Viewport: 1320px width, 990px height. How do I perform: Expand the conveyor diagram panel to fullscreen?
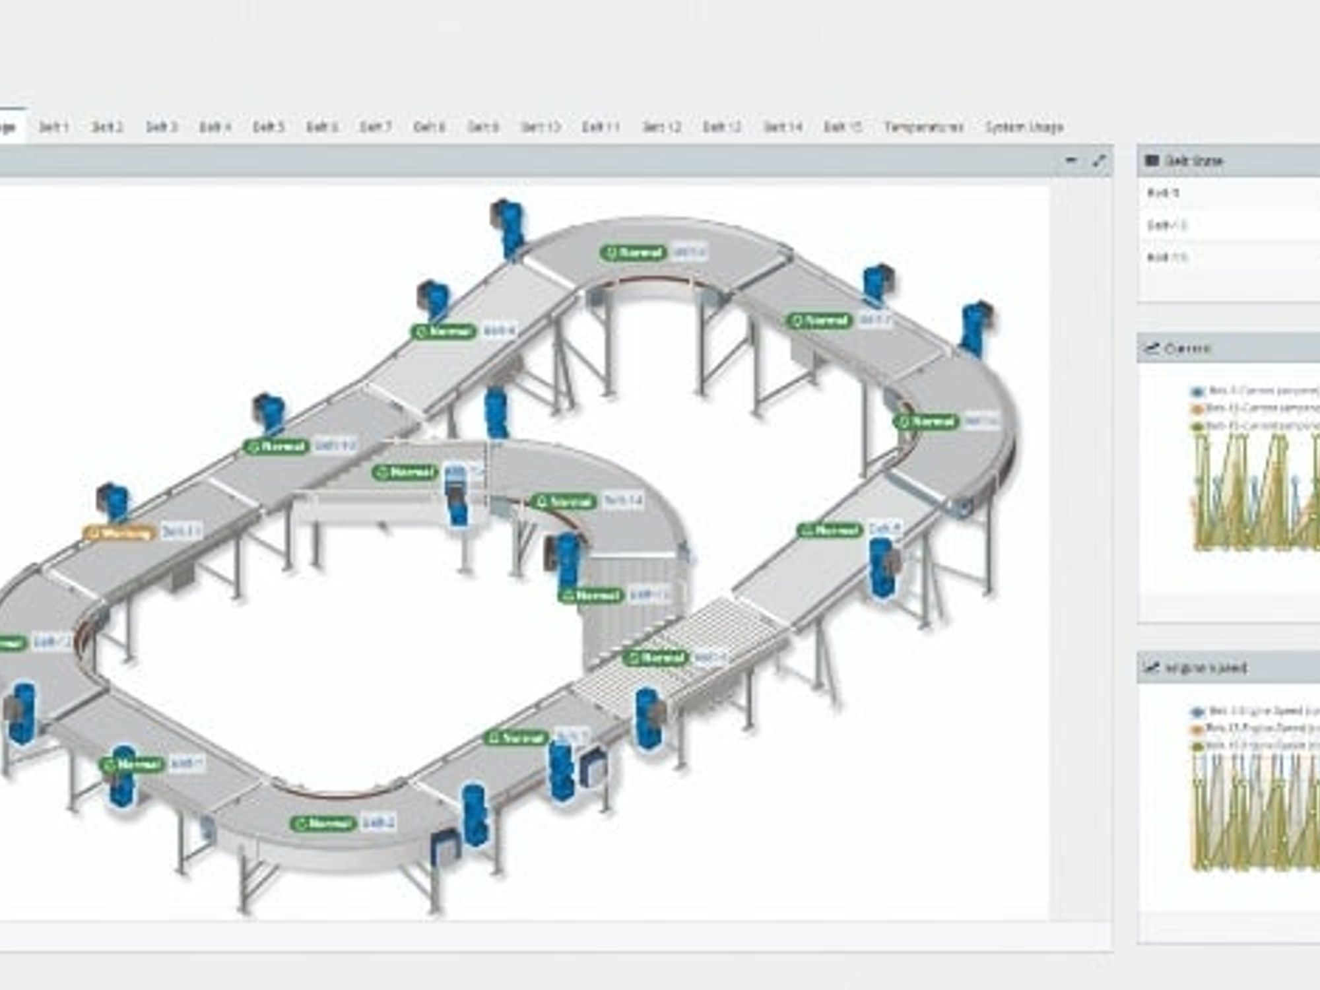coord(1099,160)
